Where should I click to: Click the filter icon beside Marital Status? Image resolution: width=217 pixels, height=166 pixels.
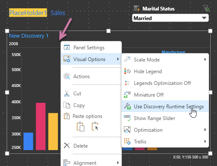[x=206, y=8]
